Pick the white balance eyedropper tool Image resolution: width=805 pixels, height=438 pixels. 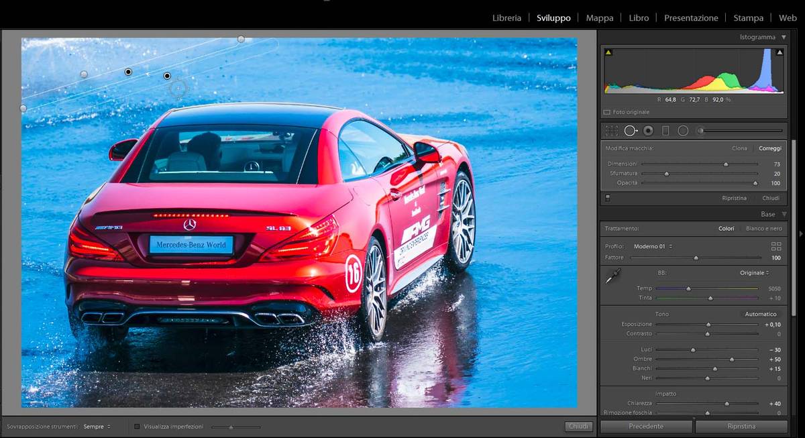click(x=613, y=276)
